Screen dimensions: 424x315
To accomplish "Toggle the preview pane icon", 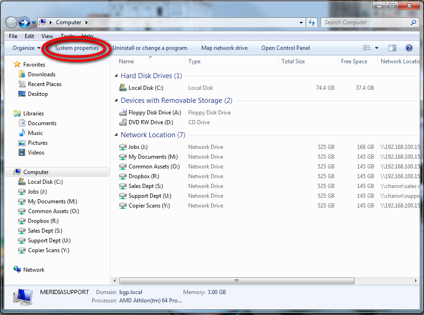I will click(392, 48).
